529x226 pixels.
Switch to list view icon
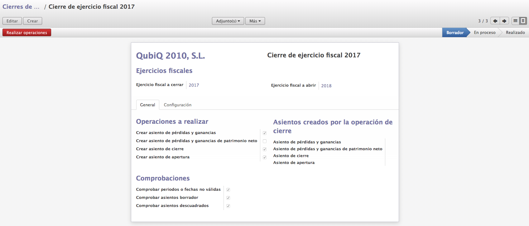click(516, 21)
